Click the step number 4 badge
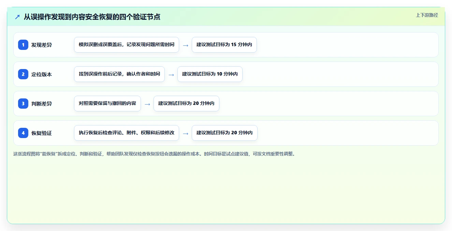Image resolution: width=452 pixels, height=231 pixels. coord(23,133)
